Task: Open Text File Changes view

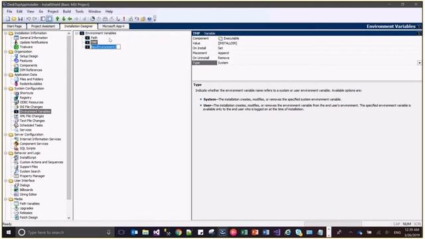Action: point(32,121)
